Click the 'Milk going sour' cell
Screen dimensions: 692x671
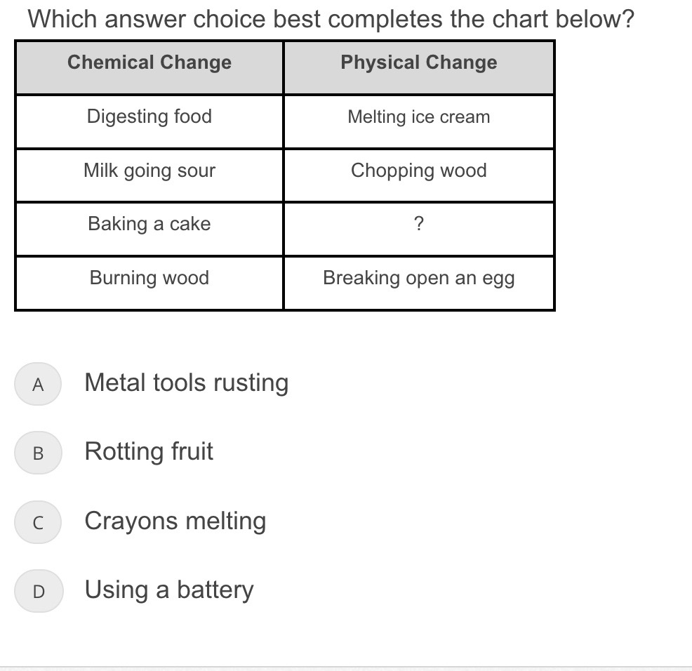(149, 175)
